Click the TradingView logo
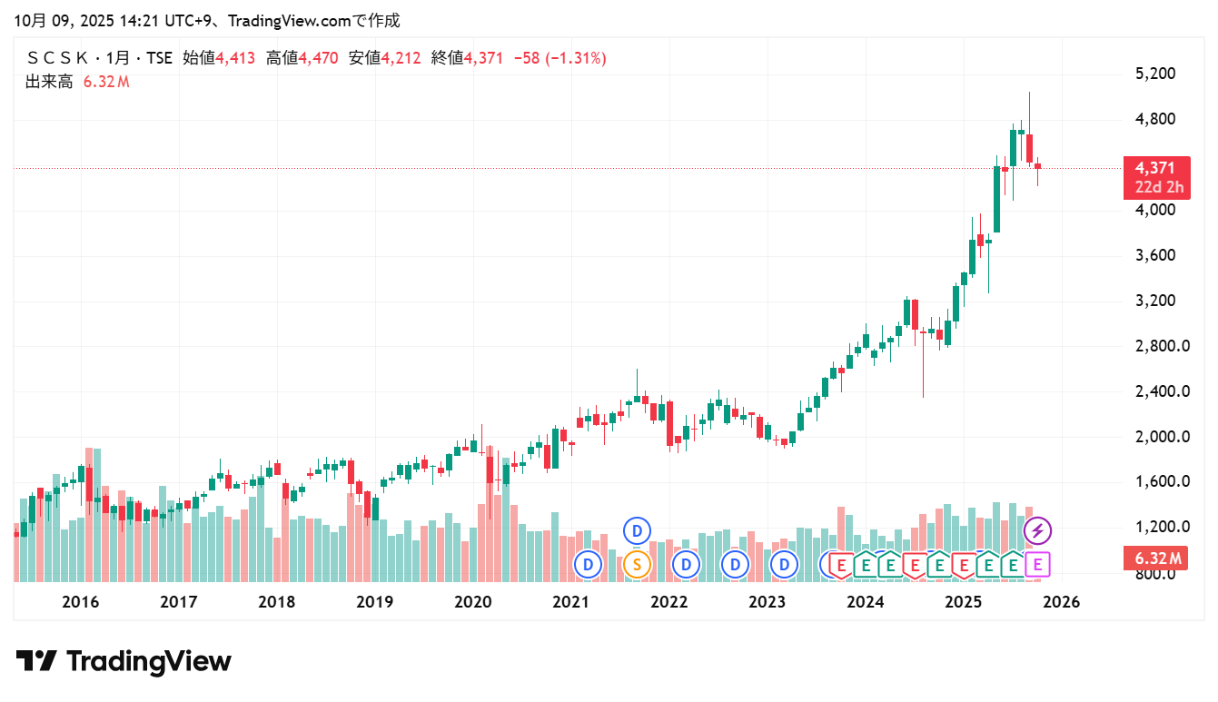The width and height of the screenshot is (1218, 702). click(124, 661)
